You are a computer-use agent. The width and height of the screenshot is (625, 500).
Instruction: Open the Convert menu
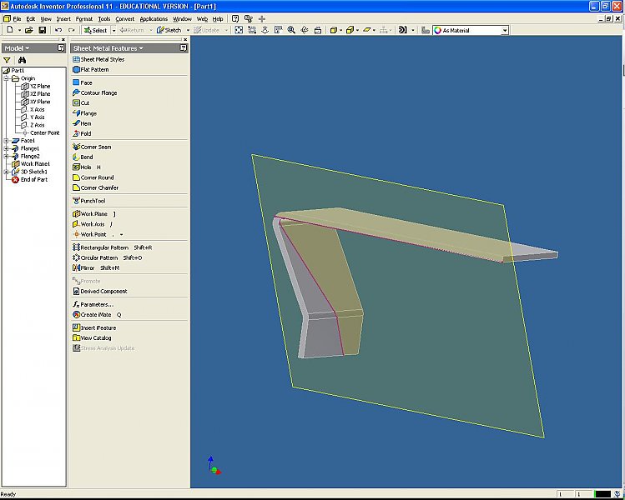(x=124, y=18)
